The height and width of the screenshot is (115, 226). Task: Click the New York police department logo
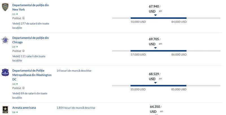(x=5, y=7)
